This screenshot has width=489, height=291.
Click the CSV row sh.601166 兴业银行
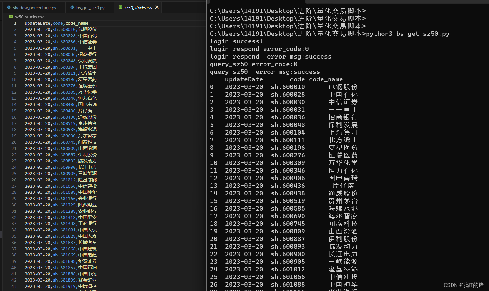tap(61, 199)
